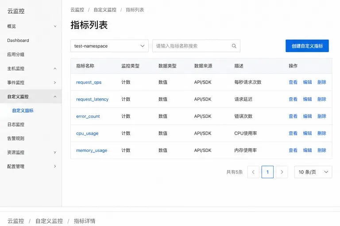The height and width of the screenshot is (226, 340).
Task: Click the 数据类型 column header
Action: [x=167, y=66]
